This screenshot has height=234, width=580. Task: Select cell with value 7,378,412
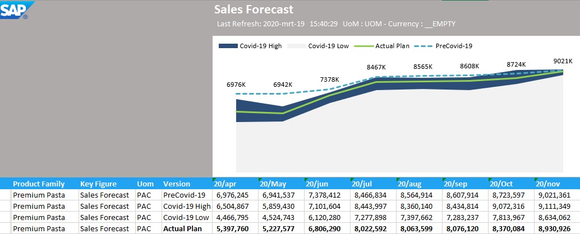[327, 195]
